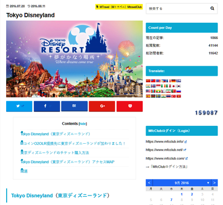
Task: Translate page using the Japan flag
Action: coord(173,86)
